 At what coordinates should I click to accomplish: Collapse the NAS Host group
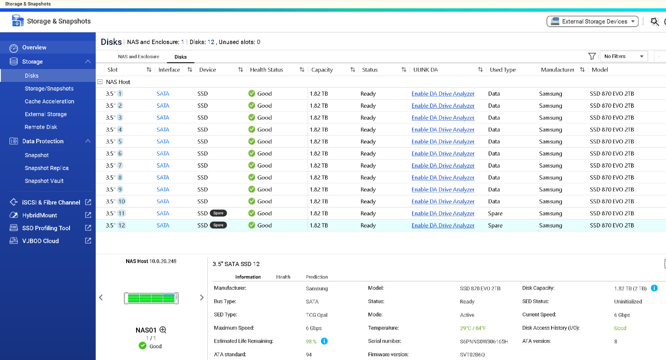(x=100, y=82)
